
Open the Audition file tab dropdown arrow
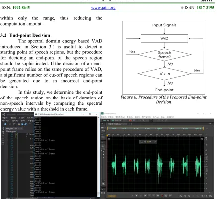coord(124,124)
